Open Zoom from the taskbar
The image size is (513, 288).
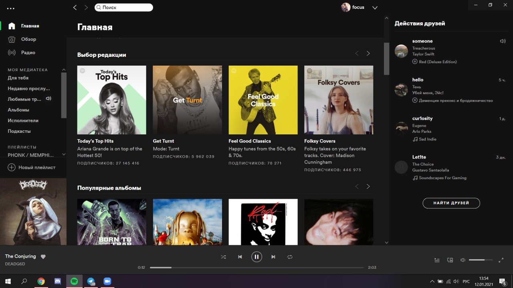[107, 281]
